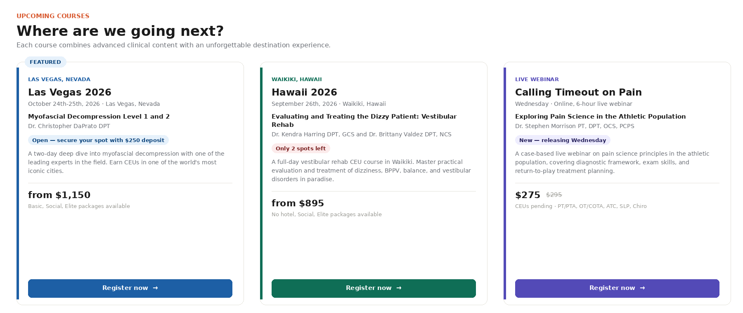Select the FEATURED badge on the first card
743x313 pixels.
click(45, 62)
